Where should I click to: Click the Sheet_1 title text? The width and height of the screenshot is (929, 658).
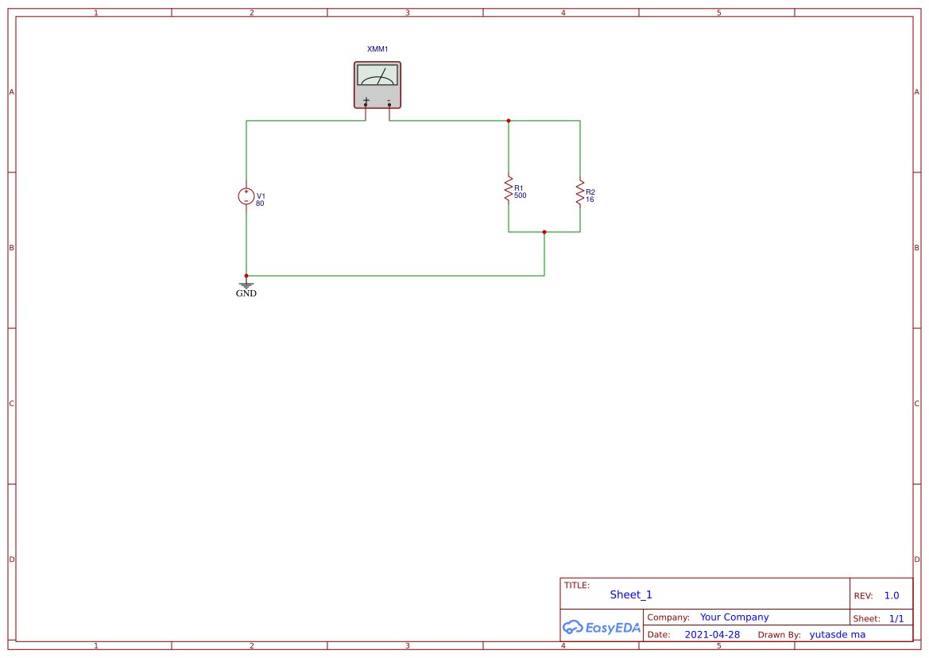[x=631, y=594]
